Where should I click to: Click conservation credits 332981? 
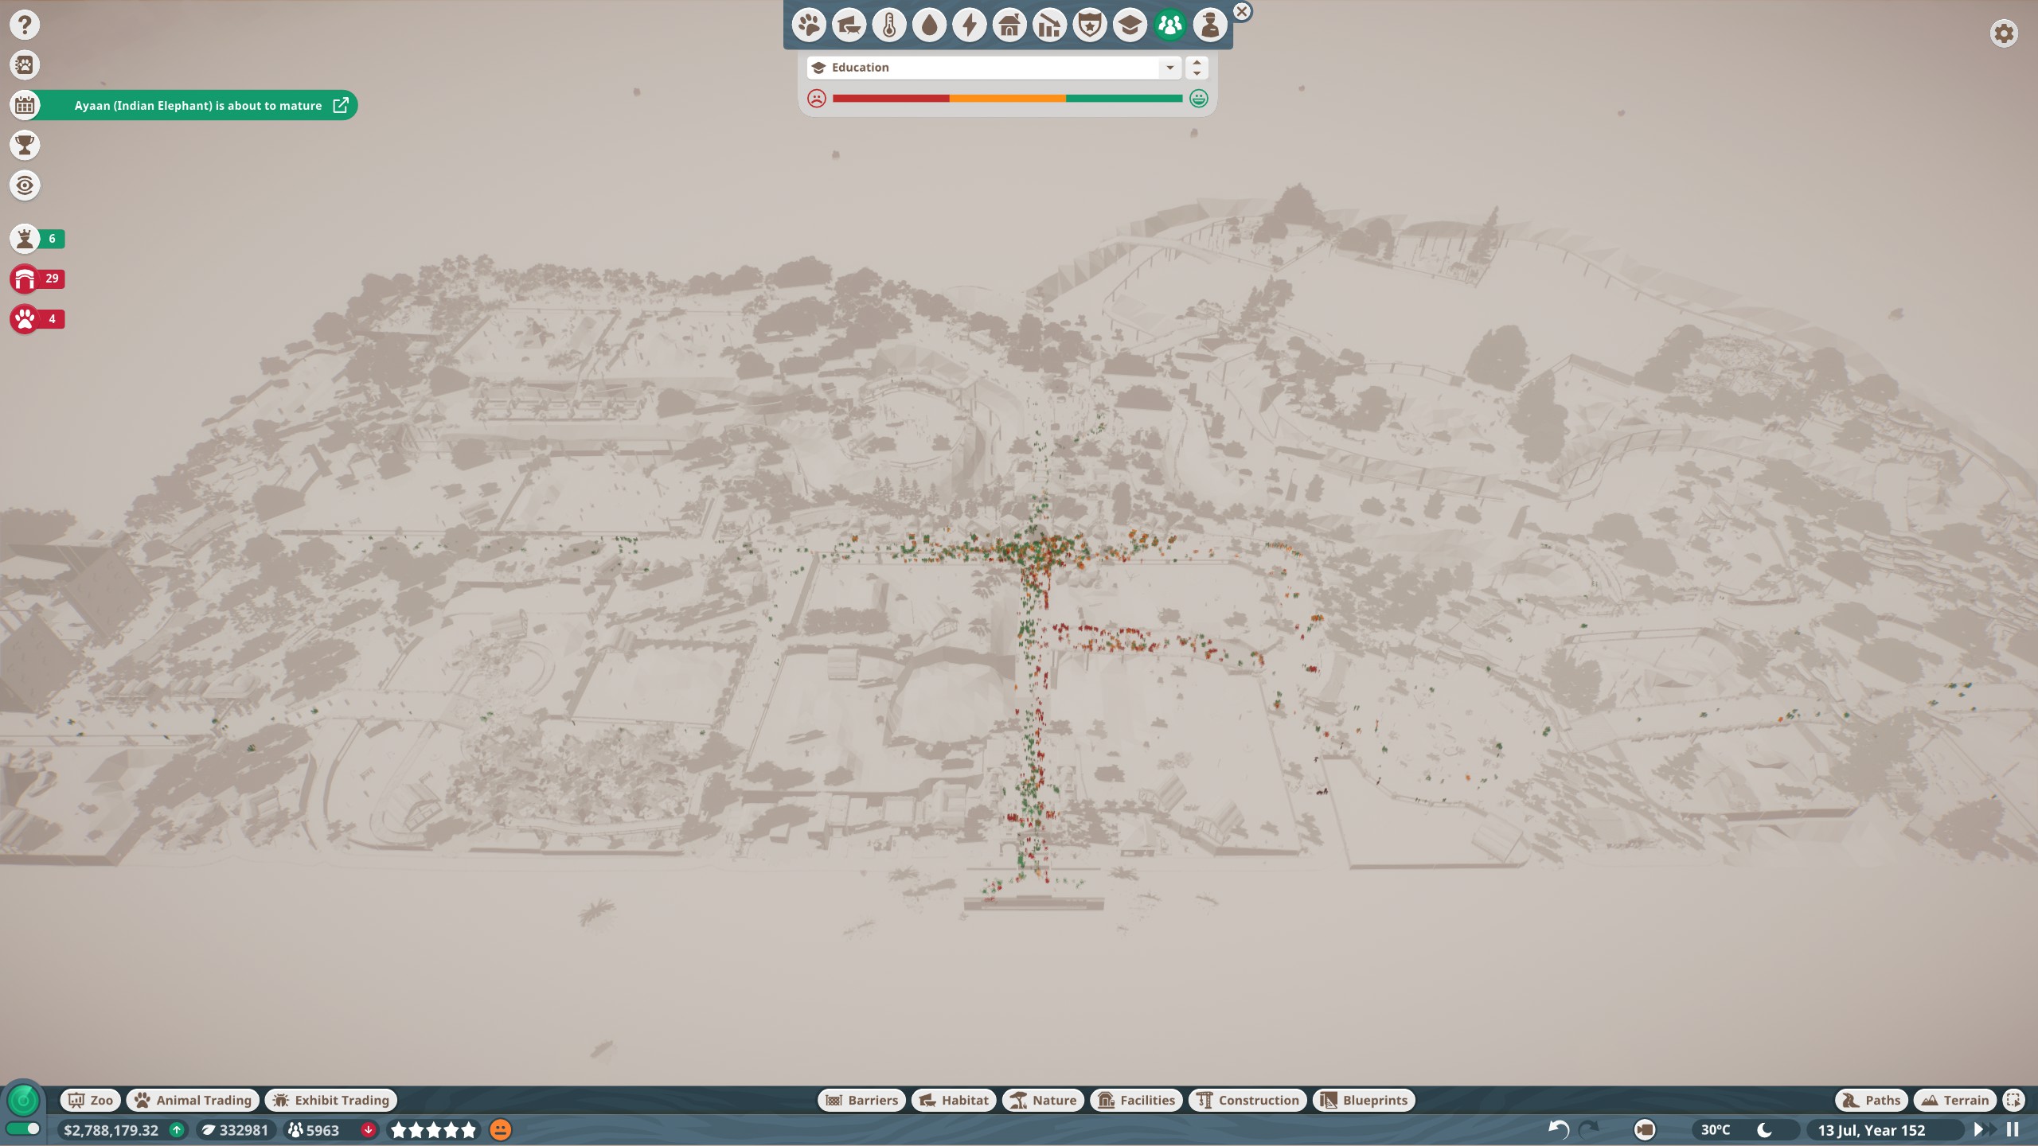click(236, 1130)
